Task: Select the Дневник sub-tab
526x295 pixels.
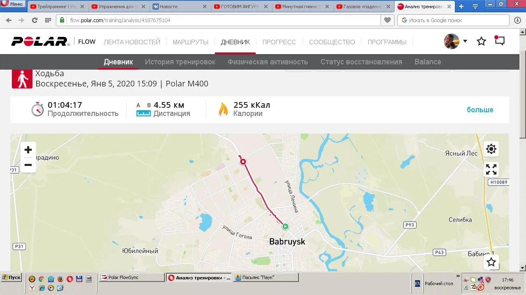Action: 118,62
